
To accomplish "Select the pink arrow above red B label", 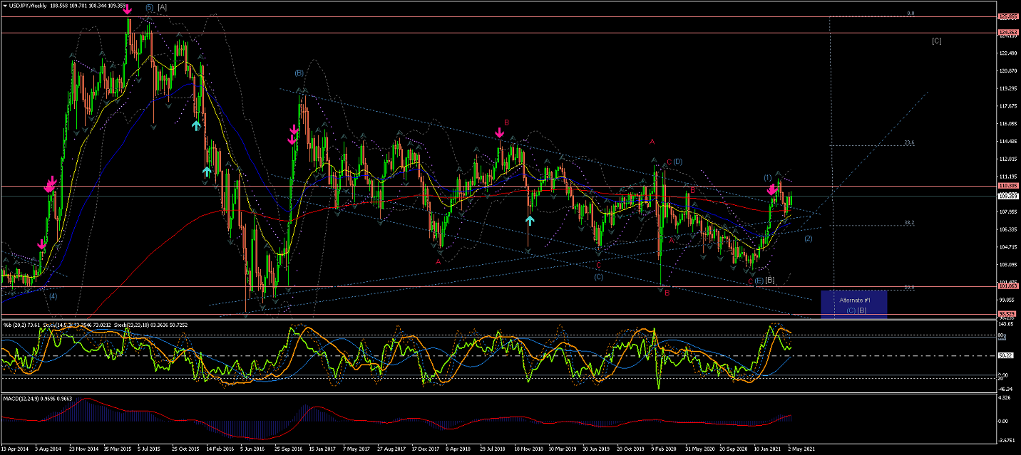I will tap(500, 132).
